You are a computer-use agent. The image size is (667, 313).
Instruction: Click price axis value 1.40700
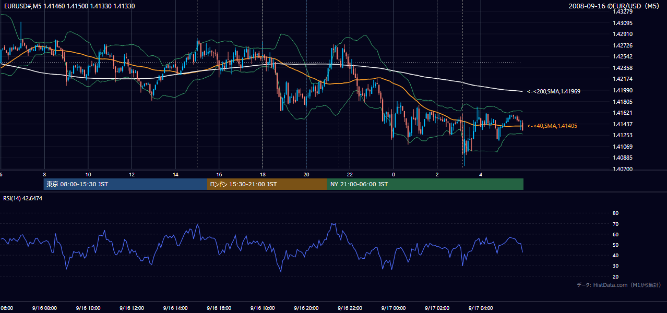click(623, 169)
